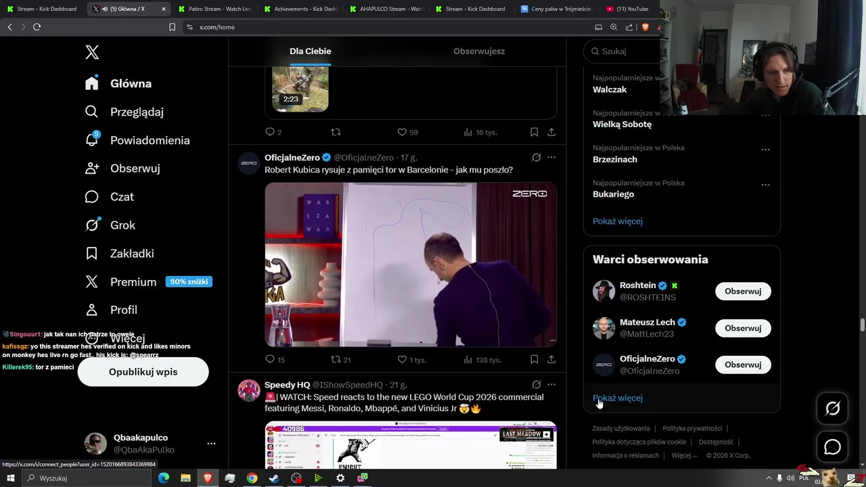Image resolution: width=866 pixels, height=487 pixels.
Task: Switch to Patiro Stream browser tab
Action: 214,9
